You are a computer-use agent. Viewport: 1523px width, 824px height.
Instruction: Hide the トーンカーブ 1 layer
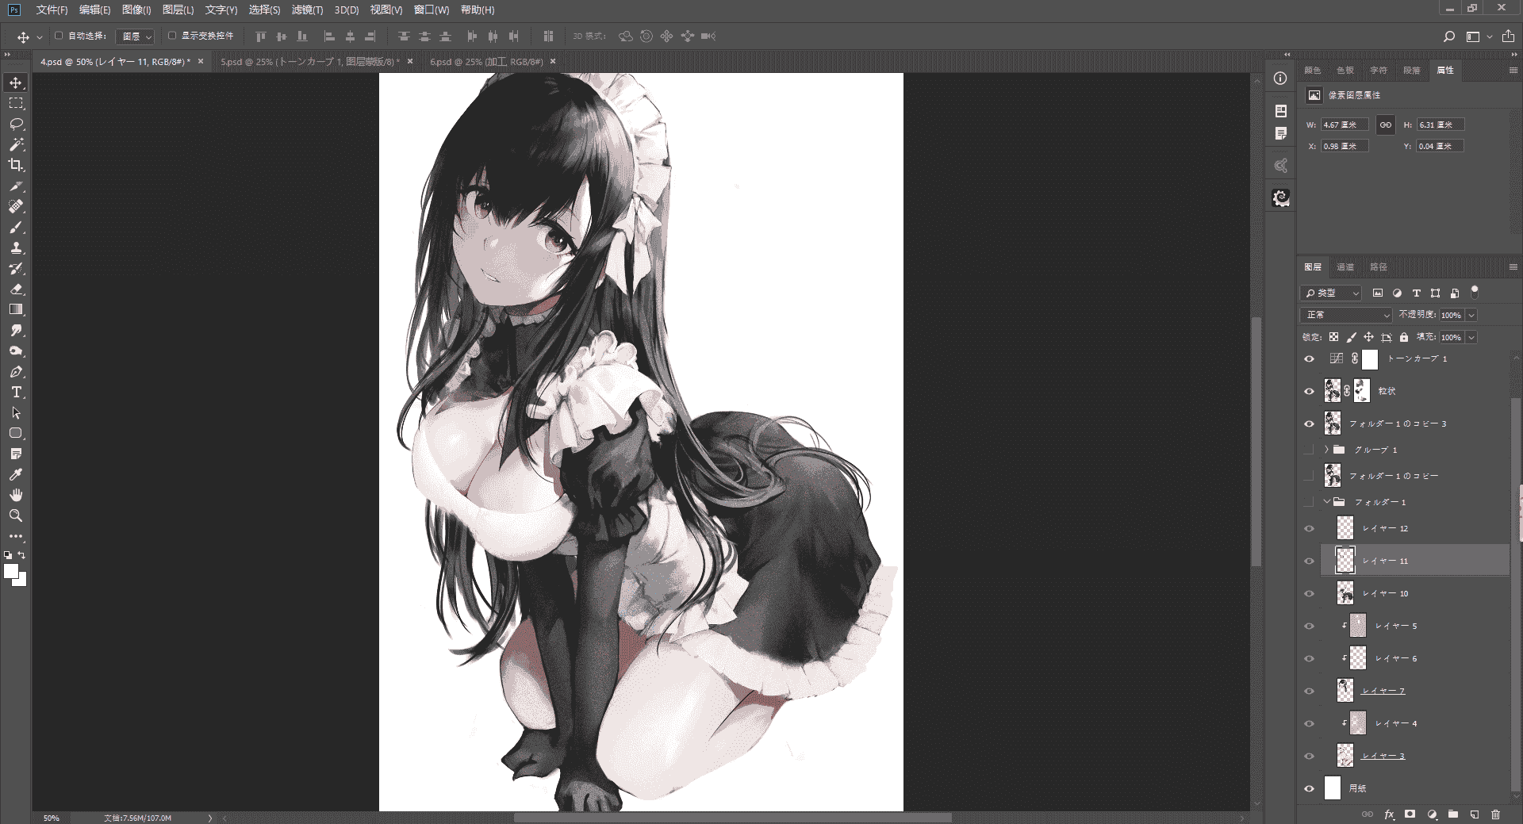[1310, 359]
